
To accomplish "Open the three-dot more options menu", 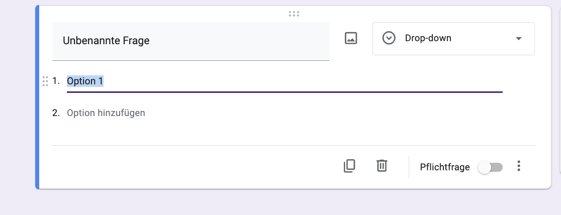I will click(x=519, y=166).
